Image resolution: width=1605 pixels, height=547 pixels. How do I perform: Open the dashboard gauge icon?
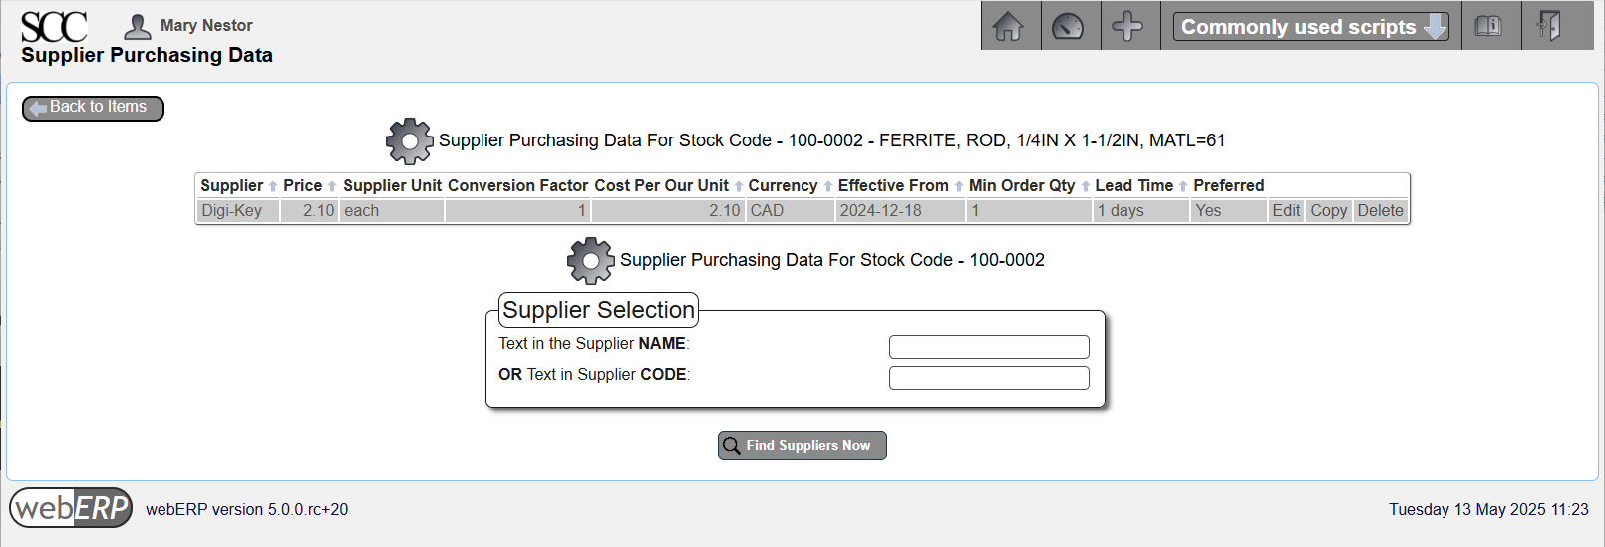pyautogui.click(x=1068, y=26)
